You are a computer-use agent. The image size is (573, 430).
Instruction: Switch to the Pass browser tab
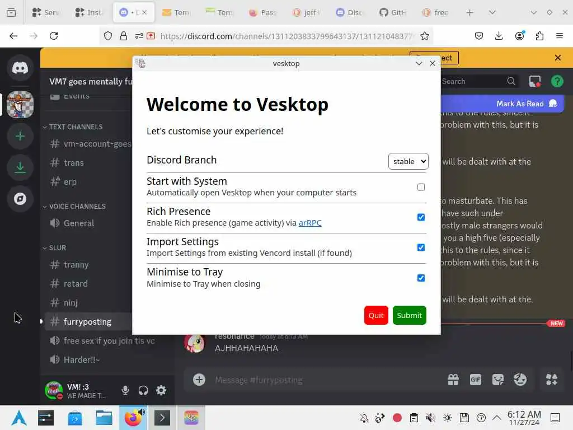(263, 12)
